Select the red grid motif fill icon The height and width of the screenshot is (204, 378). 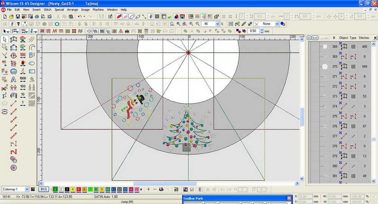(x=74, y=31)
